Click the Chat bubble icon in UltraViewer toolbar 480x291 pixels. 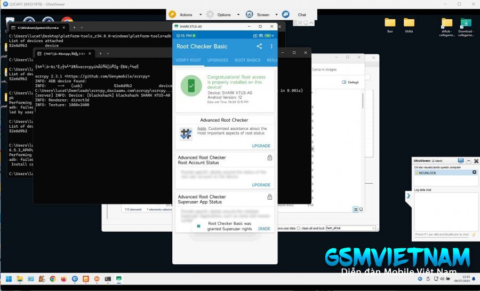tap(286, 14)
